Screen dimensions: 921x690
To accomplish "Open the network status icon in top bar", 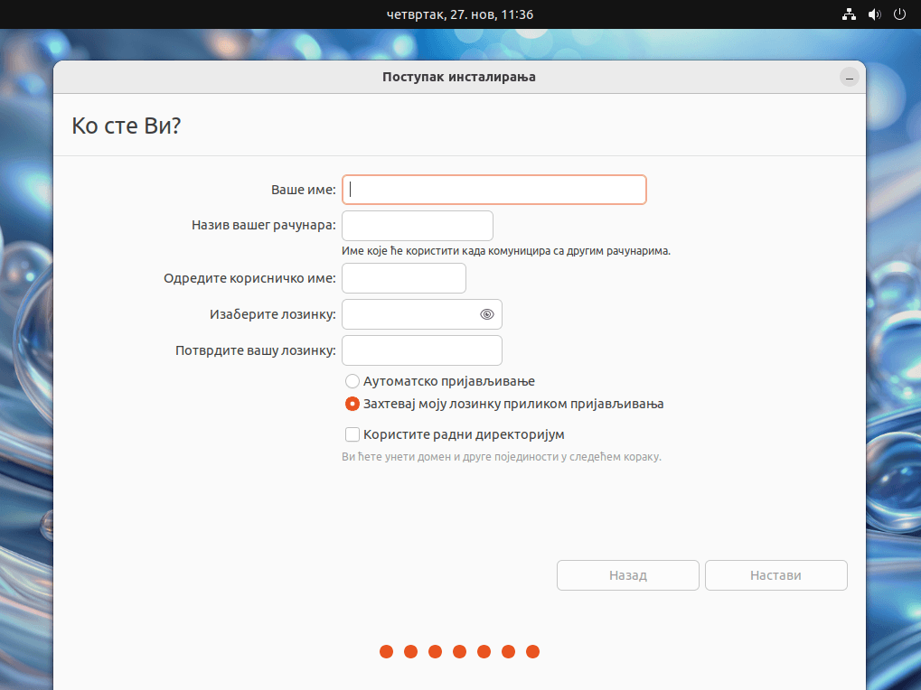I will coord(849,14).
